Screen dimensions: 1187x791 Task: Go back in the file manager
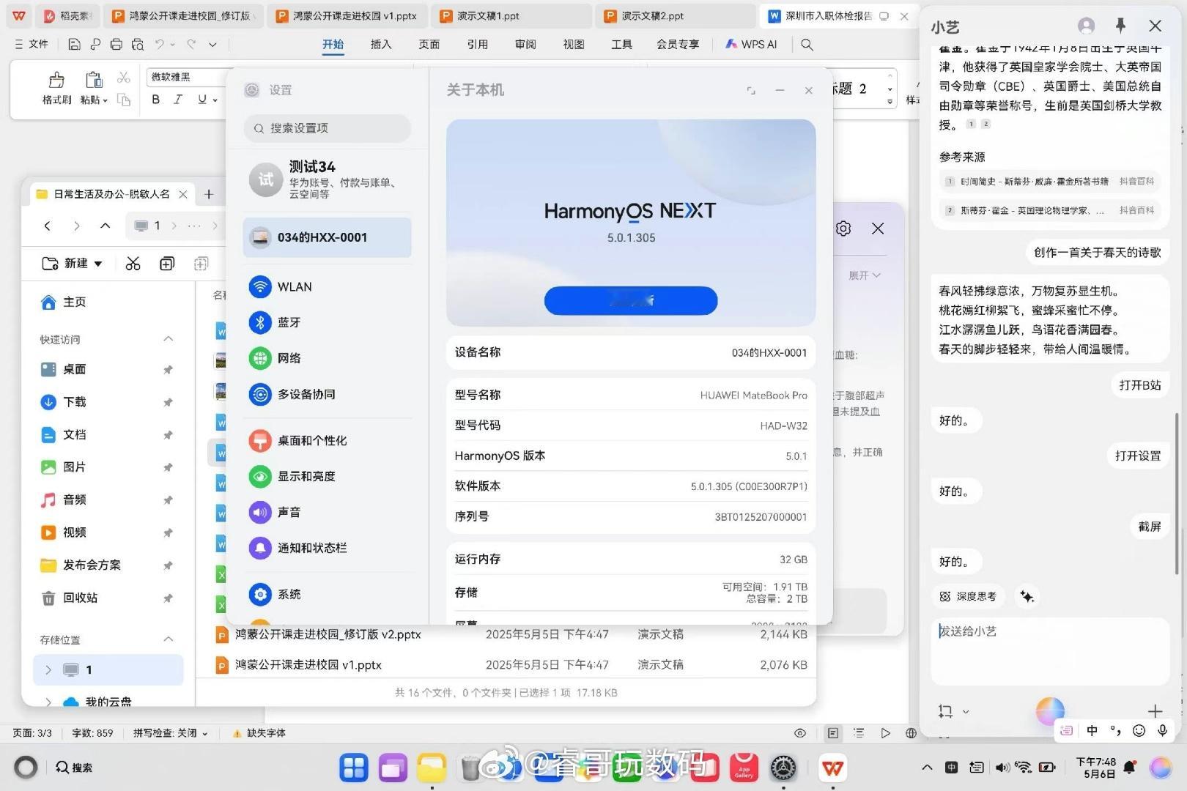[48, 226]
